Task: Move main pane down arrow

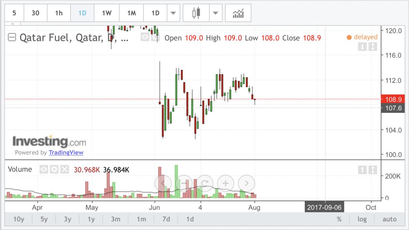Action: click(362, 47)
